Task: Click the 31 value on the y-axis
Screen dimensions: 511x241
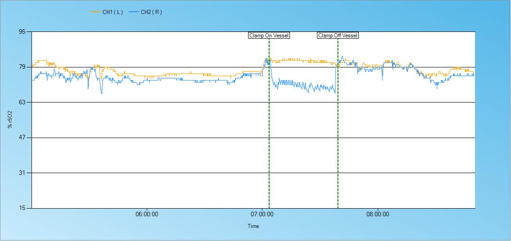Action: pos(23,173)
